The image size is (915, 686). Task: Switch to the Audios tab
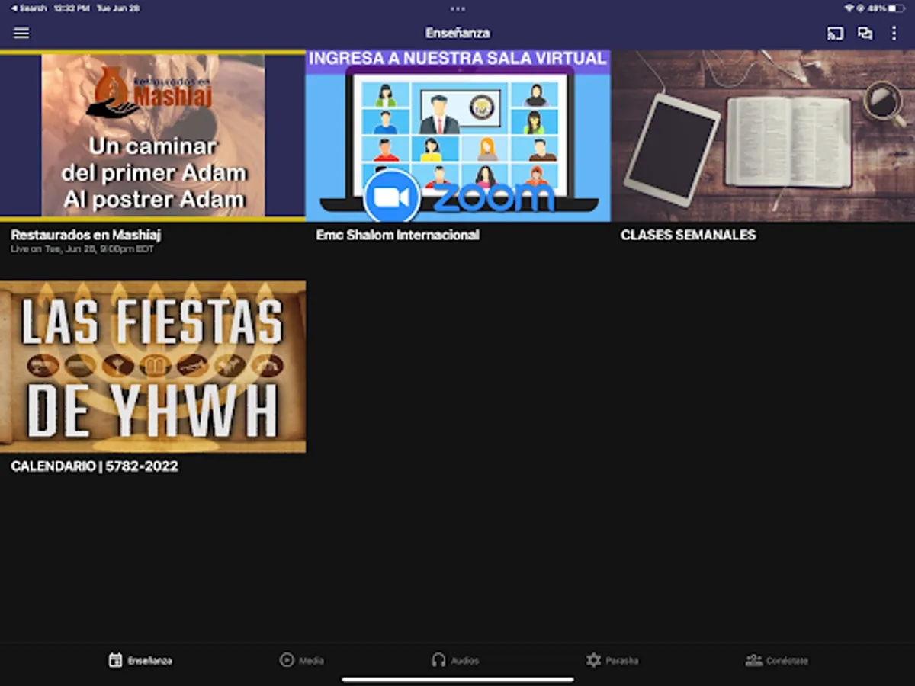pos(455,660)
